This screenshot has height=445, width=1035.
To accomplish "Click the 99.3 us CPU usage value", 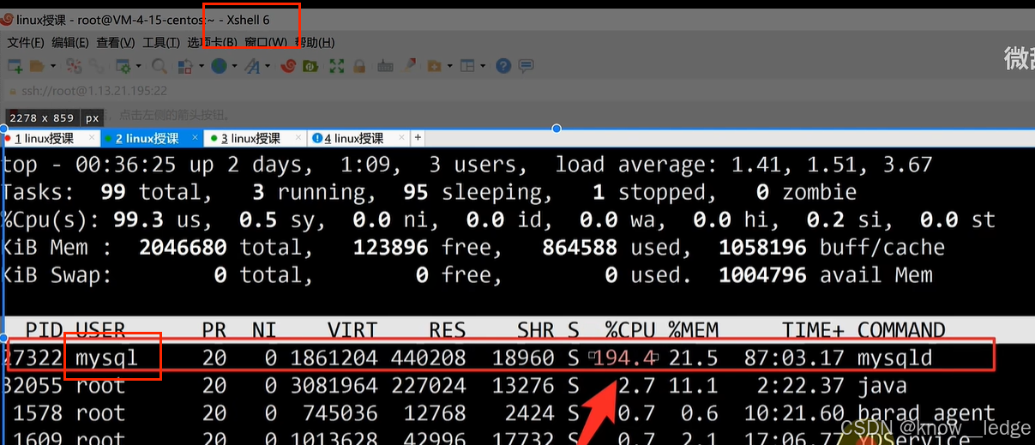I will 138,220.
